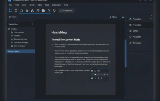160x101 pixels.
Task: Click the up arrow of document scrollbar
Action: click(126, 21)
